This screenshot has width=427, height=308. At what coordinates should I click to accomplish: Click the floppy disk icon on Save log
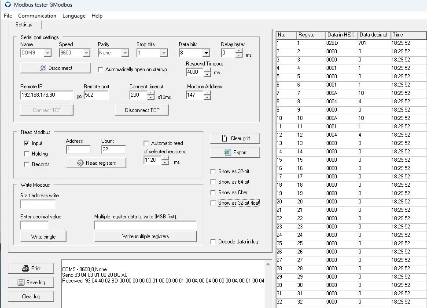[21, 283]
